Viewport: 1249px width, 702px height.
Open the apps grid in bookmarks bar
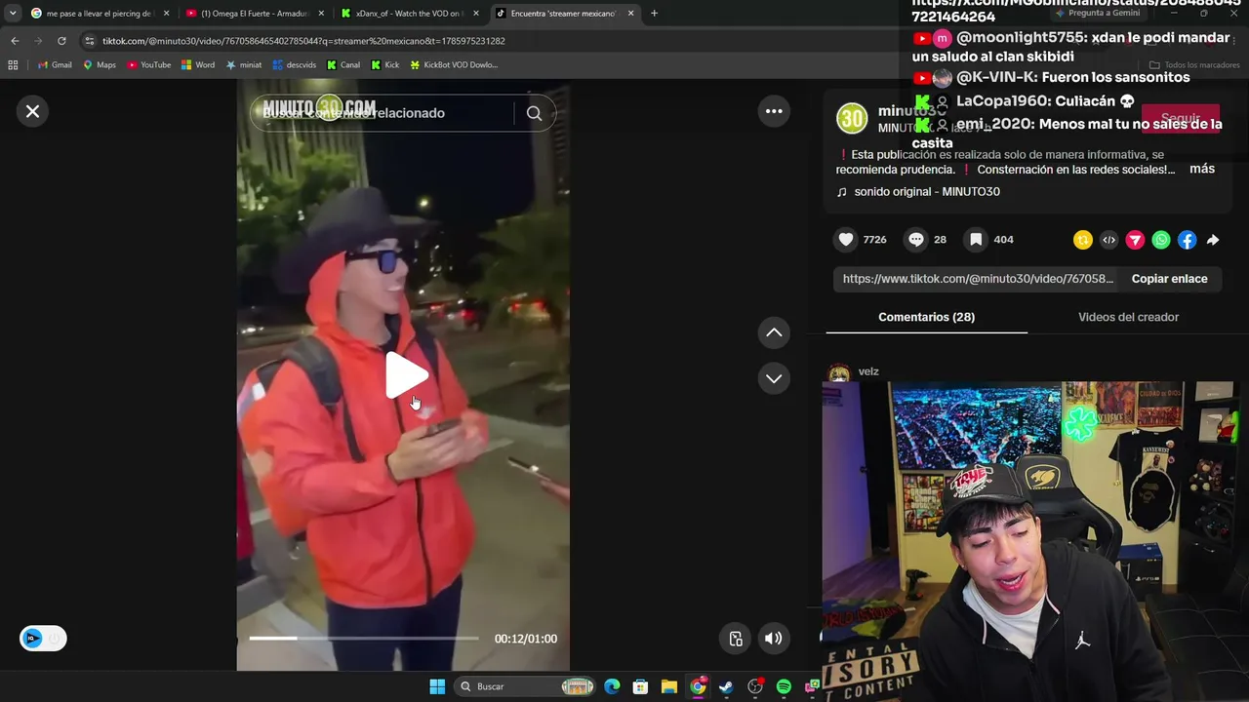(x=13, y=65)
